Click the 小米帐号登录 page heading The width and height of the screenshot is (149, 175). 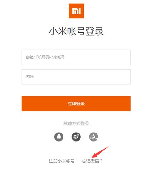76,31
